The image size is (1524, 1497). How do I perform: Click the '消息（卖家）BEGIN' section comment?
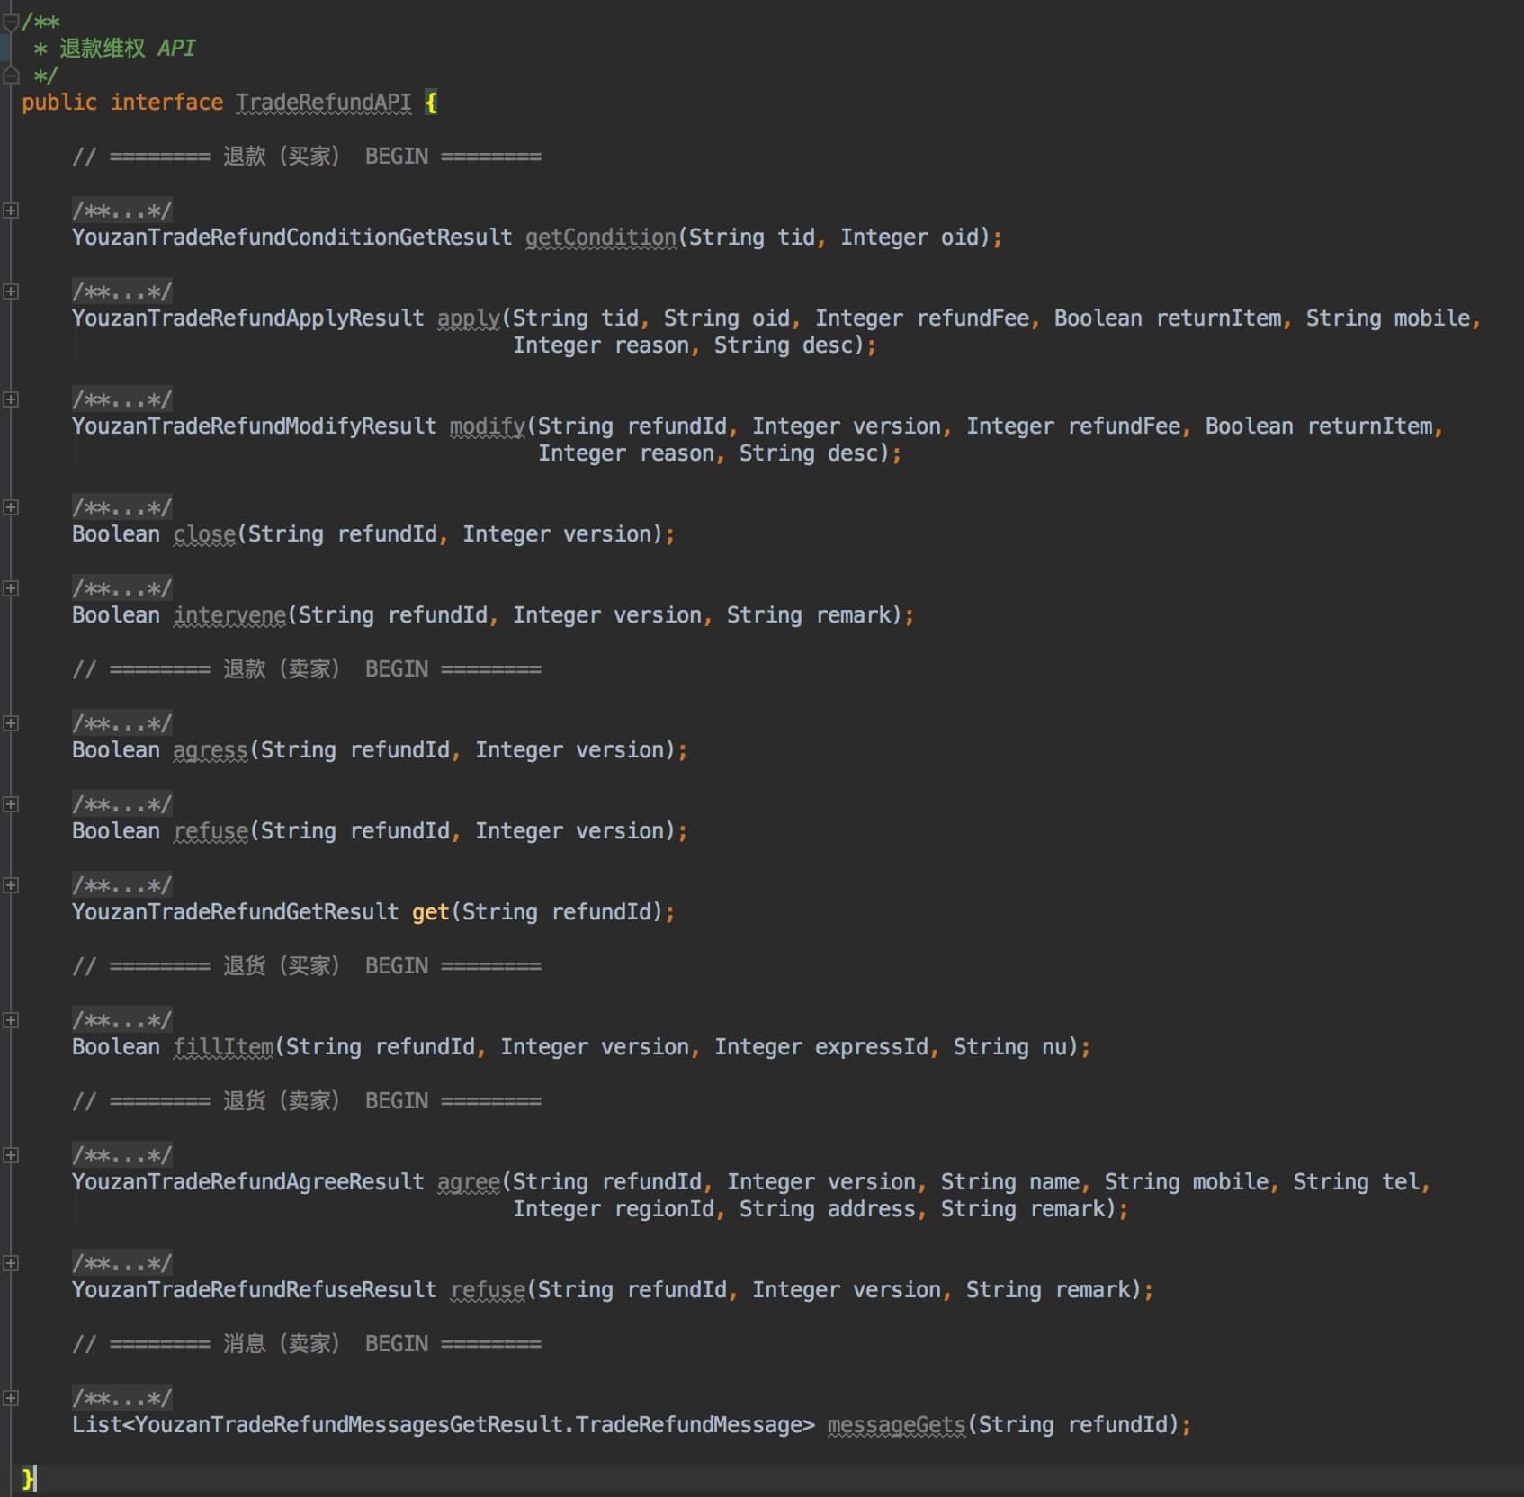(x=307, y=1344)
